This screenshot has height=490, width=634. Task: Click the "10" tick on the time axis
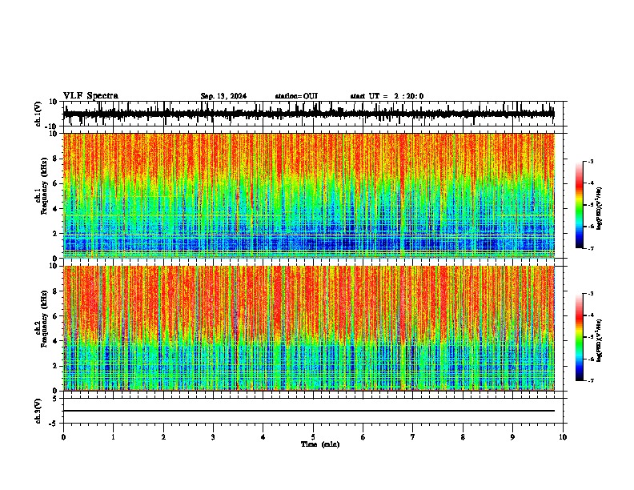(563, 437)
